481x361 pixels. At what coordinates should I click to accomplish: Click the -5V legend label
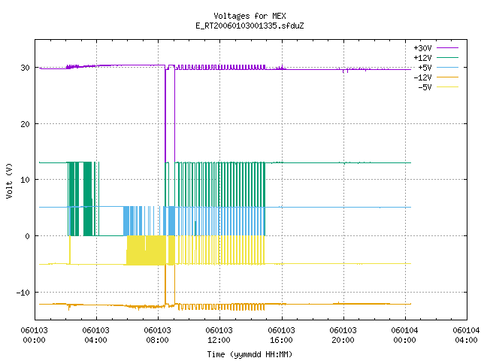(425, 87)
